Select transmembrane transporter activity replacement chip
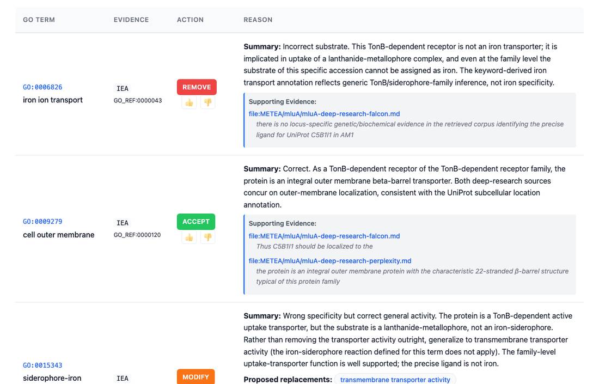This screenshot has width=599, height=384. (x=395, y=380)
